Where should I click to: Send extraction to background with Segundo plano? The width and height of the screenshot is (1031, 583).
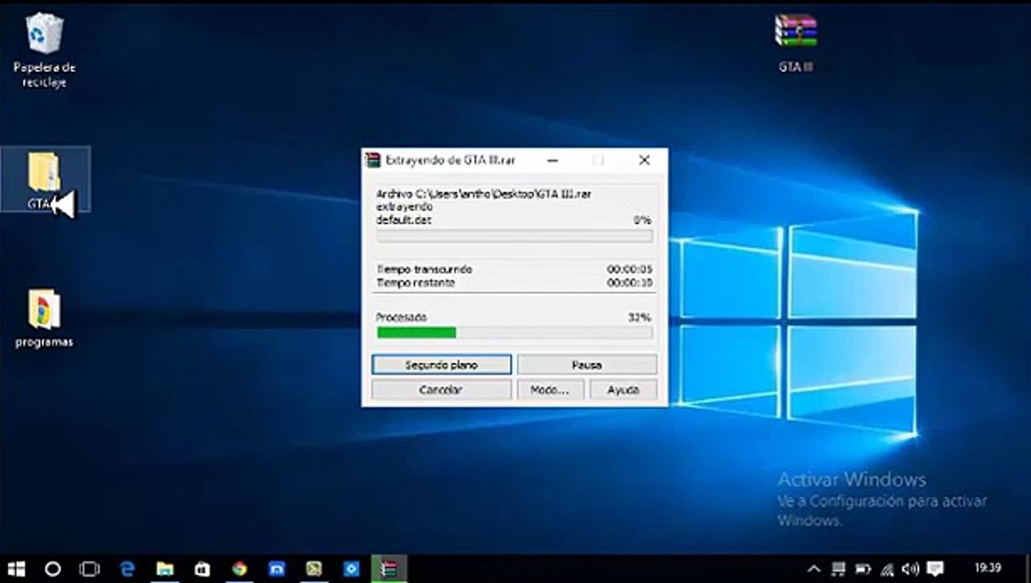click(442, 365)
